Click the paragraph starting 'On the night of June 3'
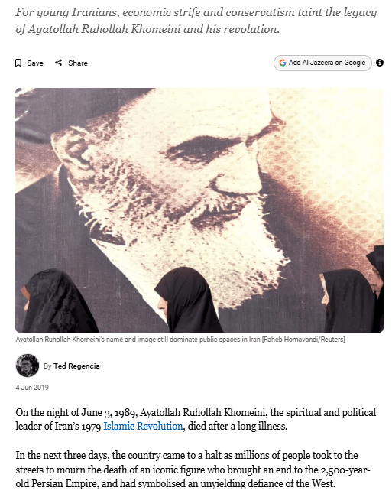 196,419
